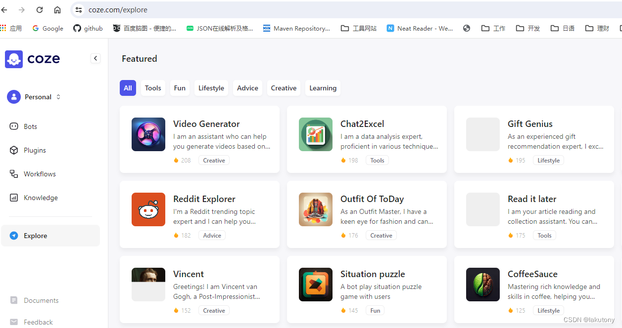Screen dimensions: 622x328
Task: Collapse the left sidebar with chevron
Action: [x=96, y=58]
